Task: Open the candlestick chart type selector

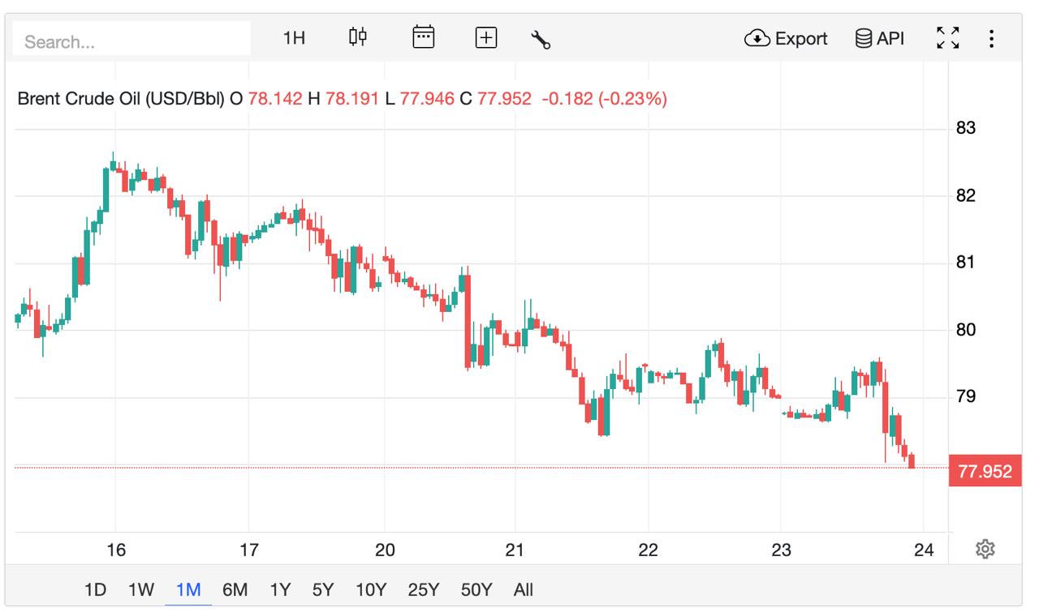Action: pos(358,38)
